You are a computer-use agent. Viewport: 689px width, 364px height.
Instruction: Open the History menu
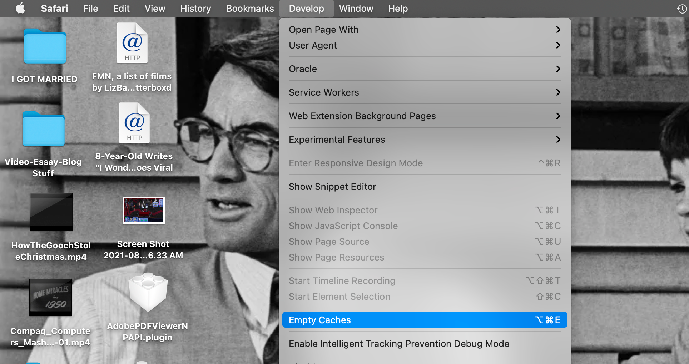tap(195, 9)
